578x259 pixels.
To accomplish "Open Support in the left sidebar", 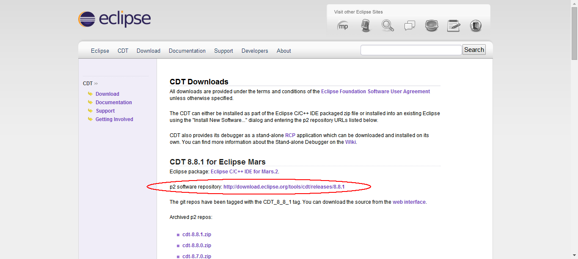I will (105, 111).
